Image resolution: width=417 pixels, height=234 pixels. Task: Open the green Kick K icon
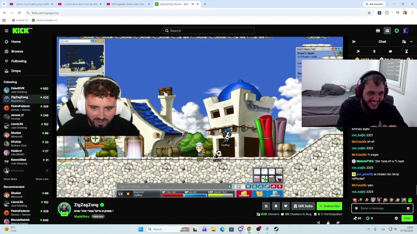pos(396,31)
